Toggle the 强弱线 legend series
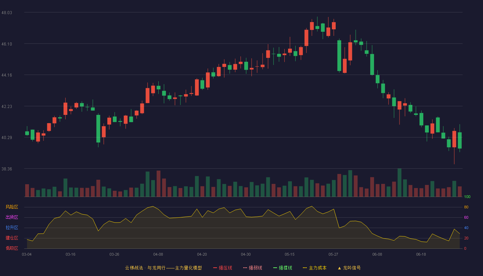This screenshot has width=483, height=276. click(x=253, y=268)
